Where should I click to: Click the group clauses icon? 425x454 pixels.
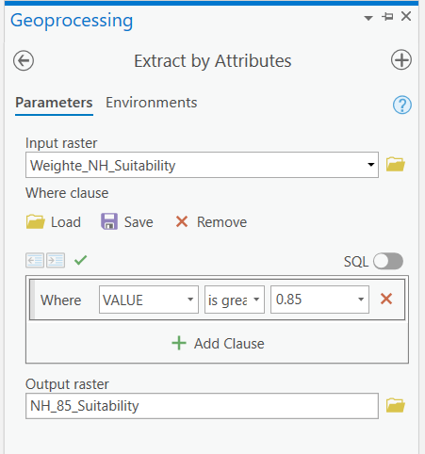coord(56,260)
